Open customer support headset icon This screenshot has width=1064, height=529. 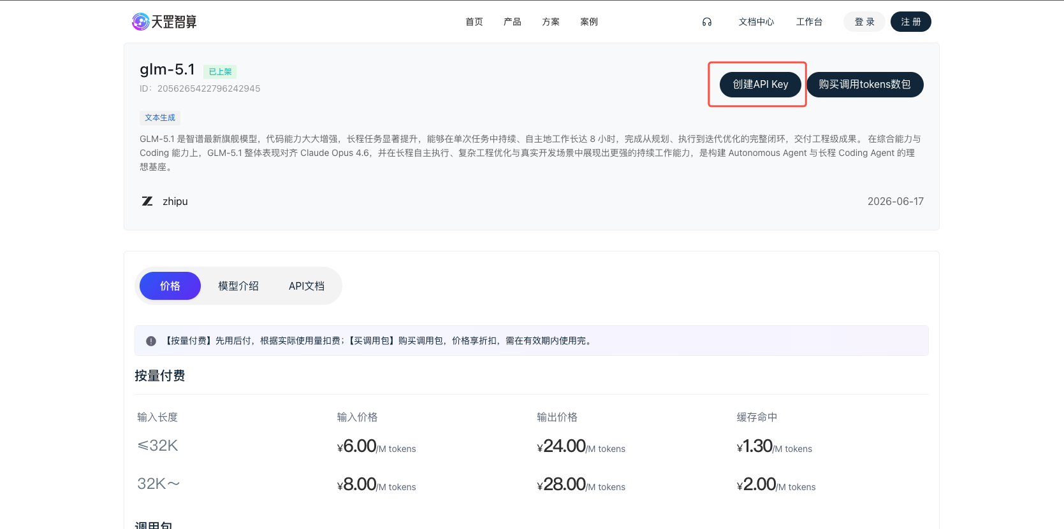click(707, 22)
